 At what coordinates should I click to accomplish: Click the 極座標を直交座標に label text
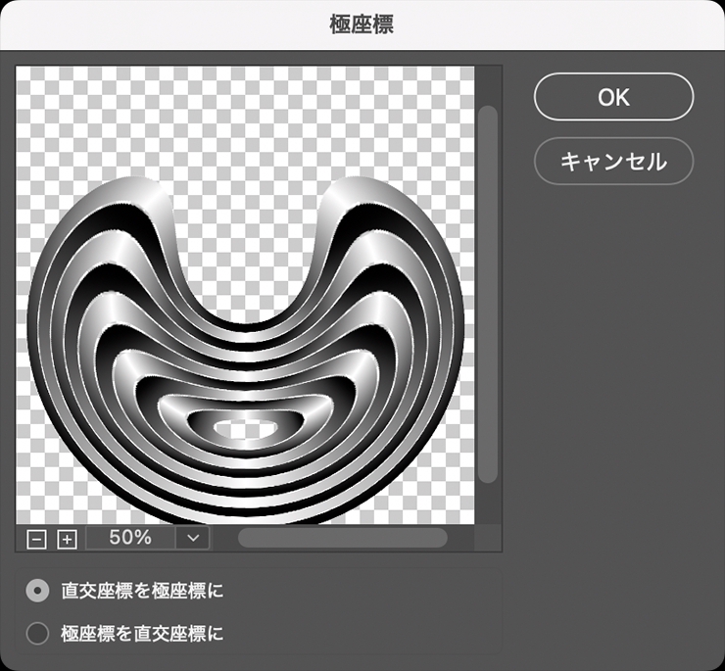[x=142, y=633]
